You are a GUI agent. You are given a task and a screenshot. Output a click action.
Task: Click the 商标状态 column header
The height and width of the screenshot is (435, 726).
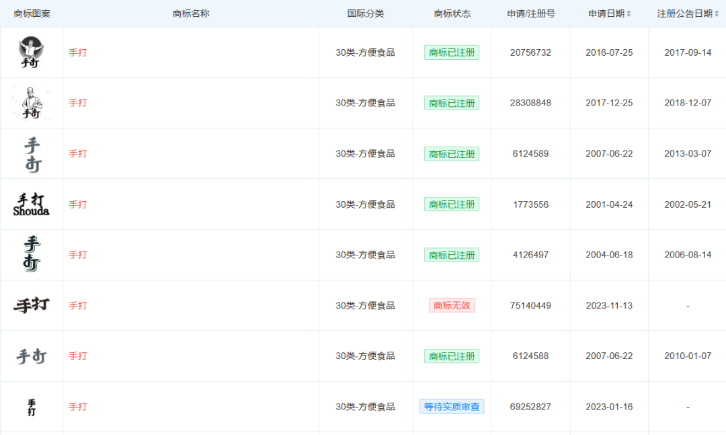(452, 13)
